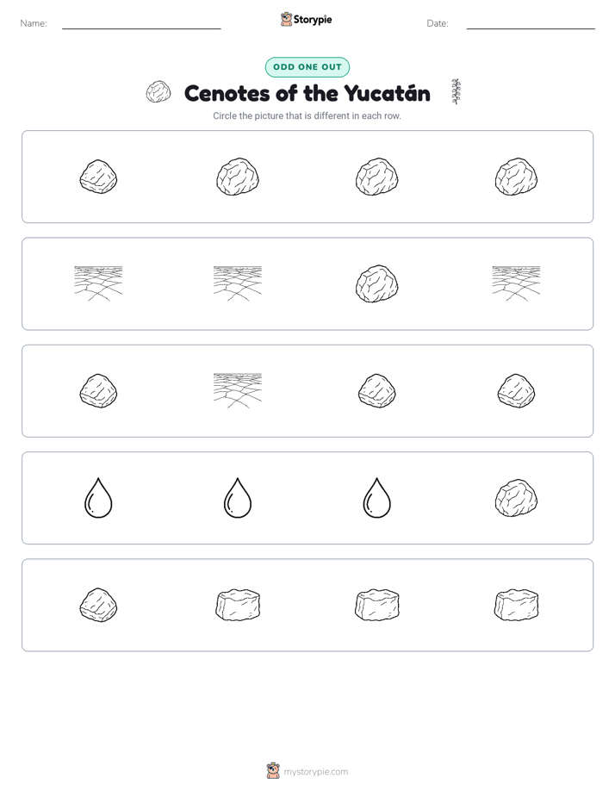
Task: Click the last rock in row one
Action: pos(516,177)
